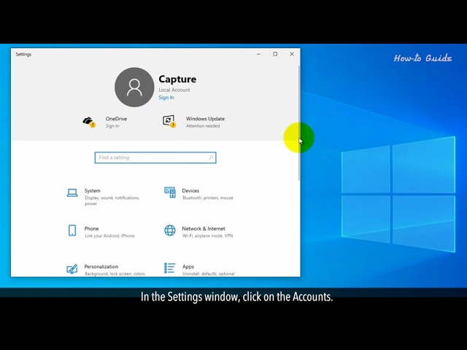Click the Windows Update sync icon

tap(169, 121)
